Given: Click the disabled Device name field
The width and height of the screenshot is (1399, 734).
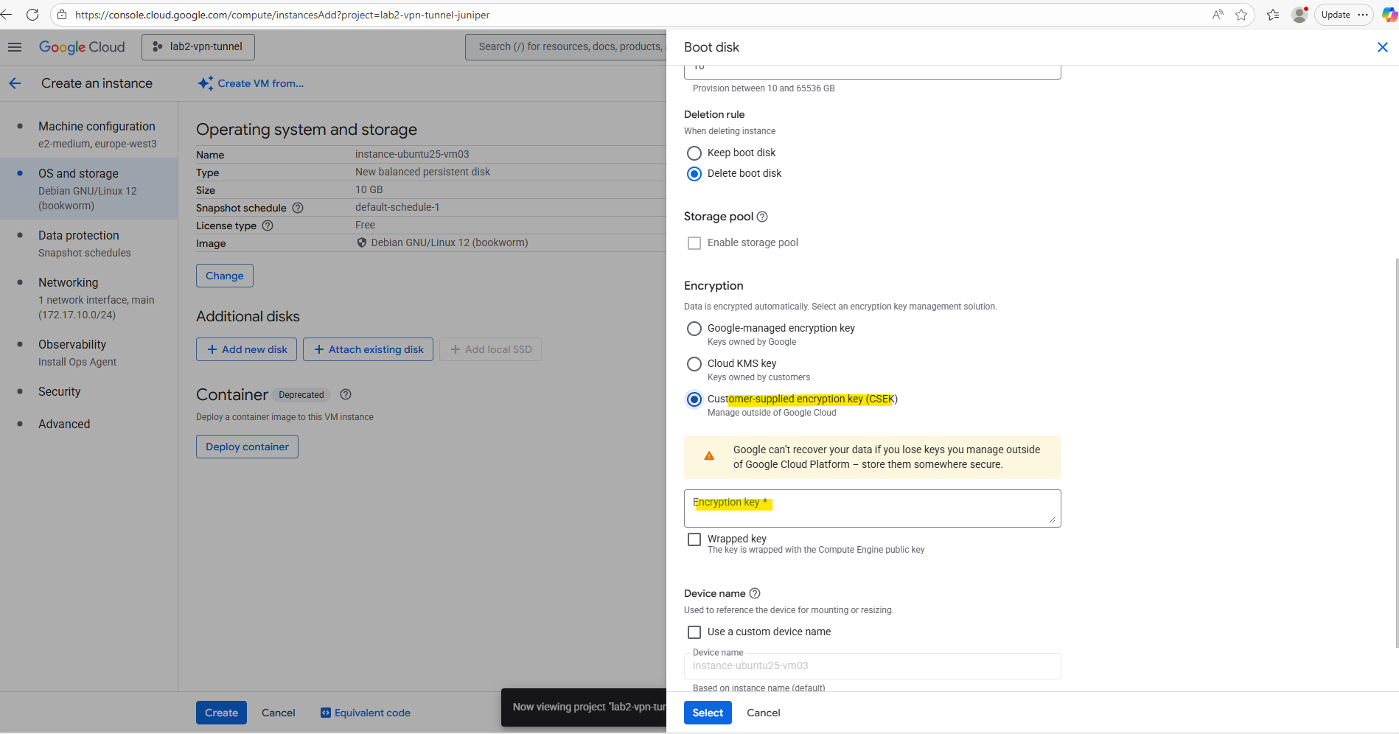Looking at the screenshot, I should [x=873, y=666].
